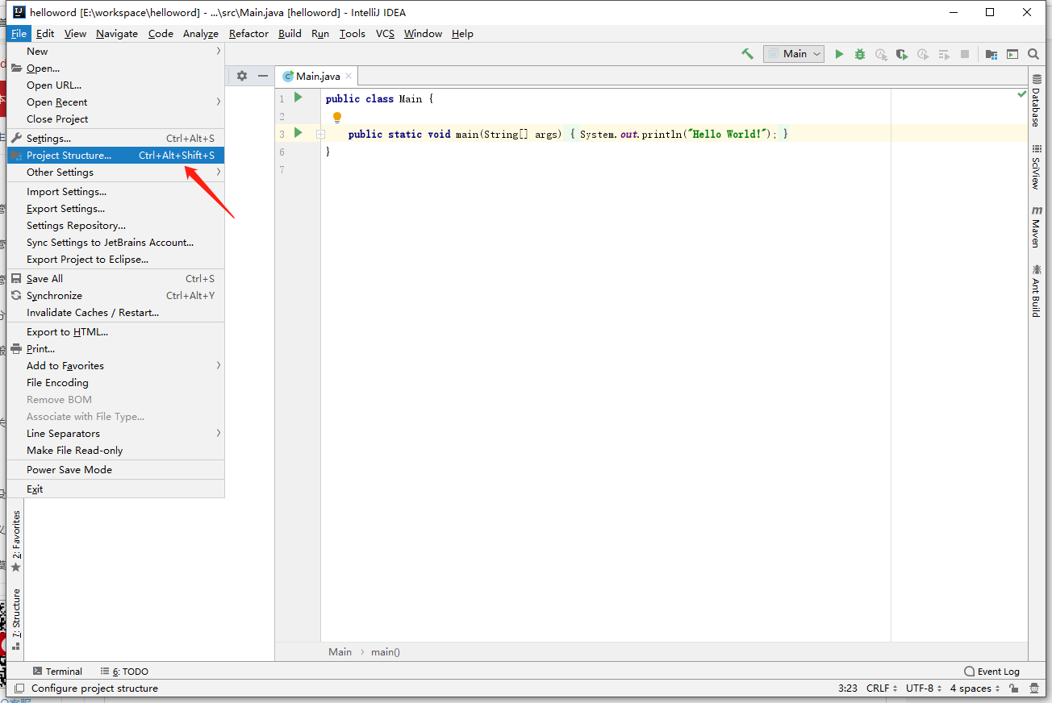Viewport: 1052px width, 703px height.
Task: Toggle Power Save Mode
Action: coord(115,469)
